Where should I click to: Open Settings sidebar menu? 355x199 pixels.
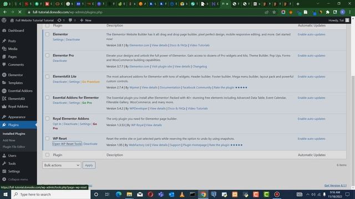pos(14,171)
